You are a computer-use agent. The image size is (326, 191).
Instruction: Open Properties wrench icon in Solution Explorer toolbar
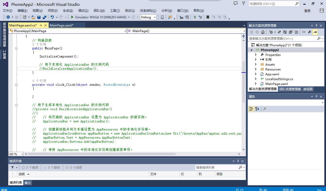pyautogui.click(x=309, y=32)
